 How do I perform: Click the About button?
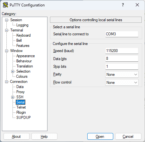16,137
